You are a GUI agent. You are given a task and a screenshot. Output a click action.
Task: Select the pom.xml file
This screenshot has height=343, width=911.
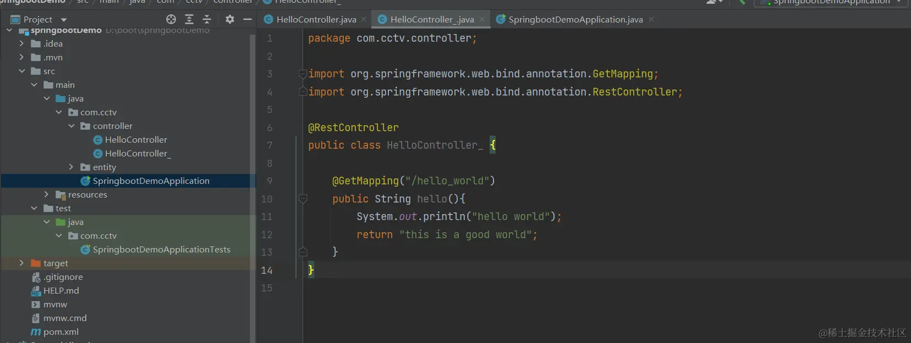(54, 331)
